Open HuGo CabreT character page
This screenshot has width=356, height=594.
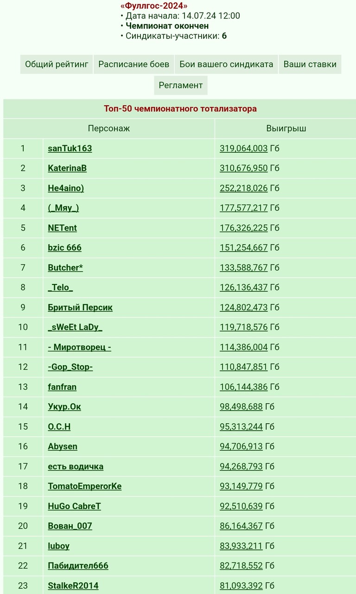click(74, 506)
